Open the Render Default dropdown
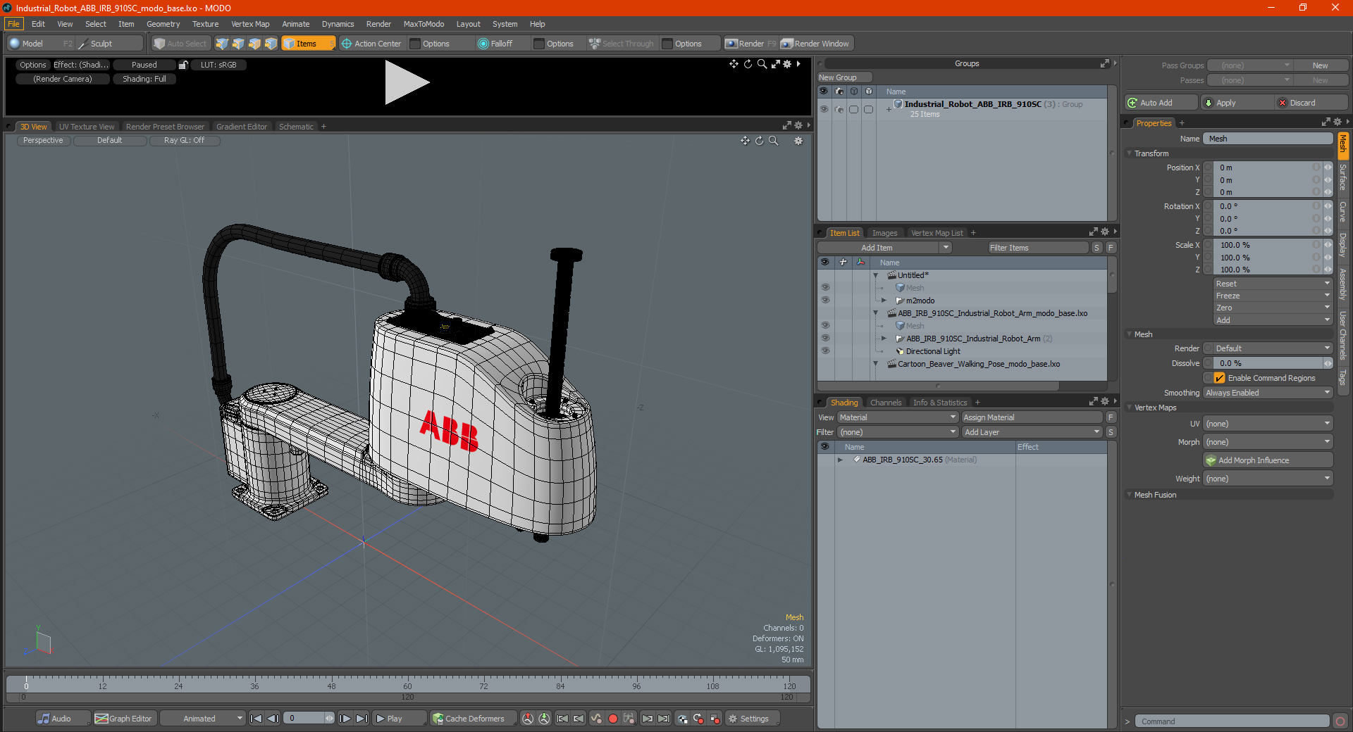This screenshot has height=732, width=1353. coord(1272,348)
